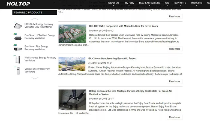Image resolution: width=210 pixels, height=121 pixels.
Task: Click Mercedes-Benz factory aerial thumbnail
Action: point(72,34)
